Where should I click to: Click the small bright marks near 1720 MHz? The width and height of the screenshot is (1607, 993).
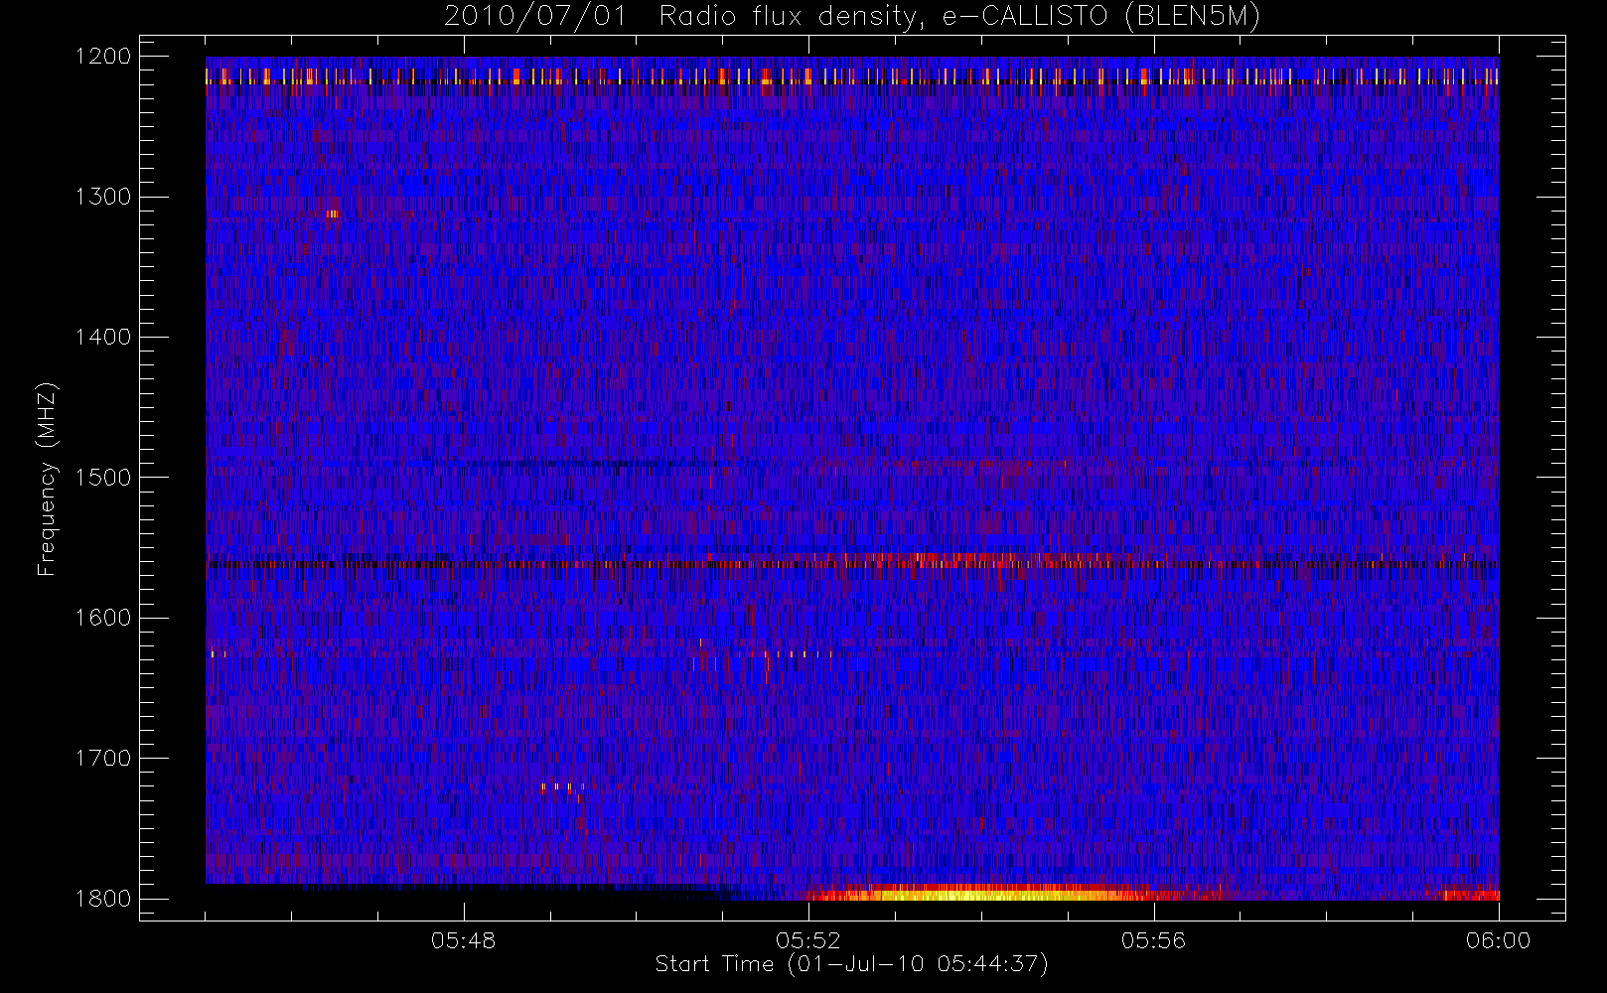pyautogui.click(x=562, y=786)
